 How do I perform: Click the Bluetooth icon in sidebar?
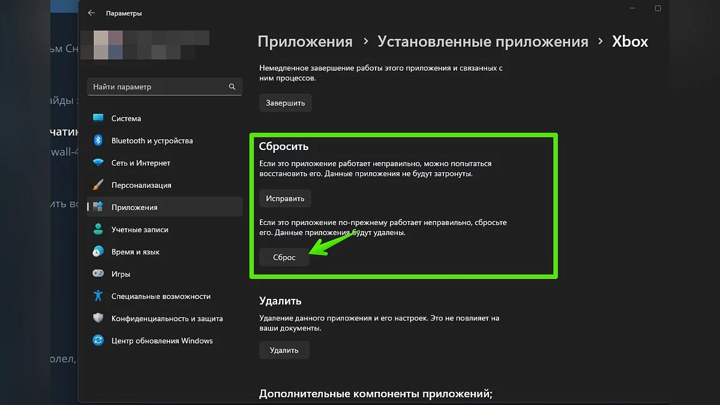tap(98, 140)
